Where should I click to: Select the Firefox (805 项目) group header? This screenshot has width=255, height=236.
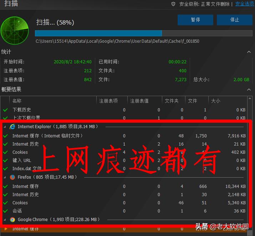[47, 177]
